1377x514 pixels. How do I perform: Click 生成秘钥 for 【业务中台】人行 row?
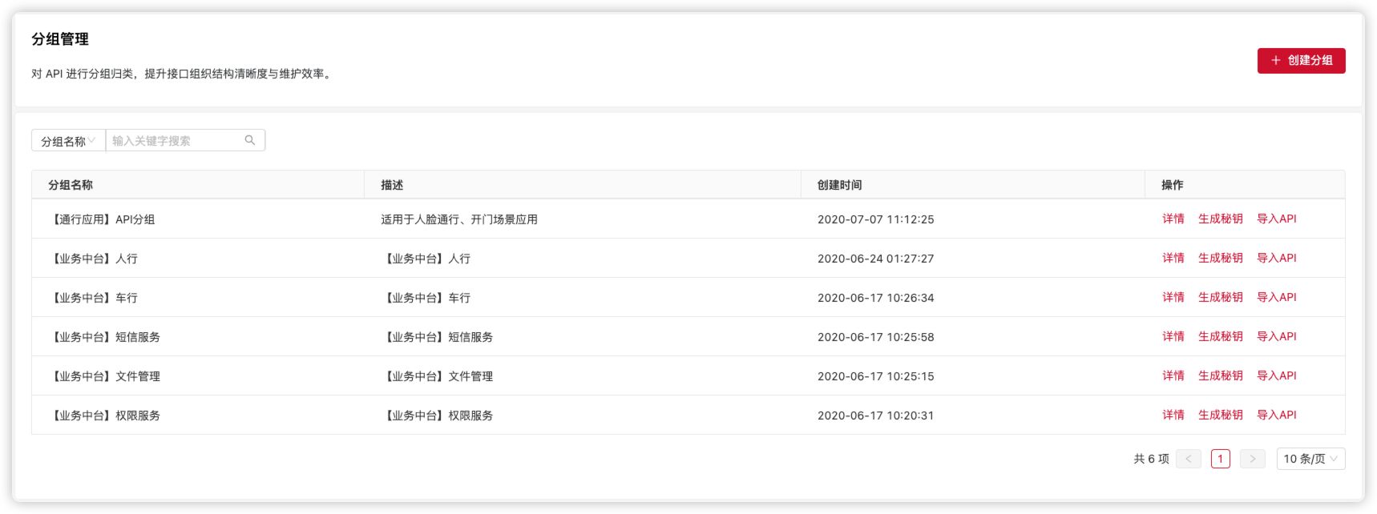point(1220,258)
